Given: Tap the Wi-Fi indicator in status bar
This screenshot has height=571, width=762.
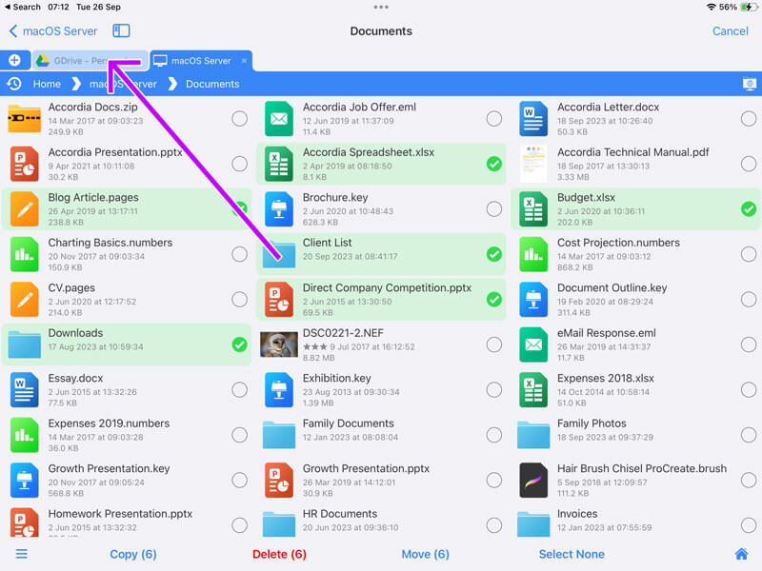Looking at the screenshot, I should 711,7.
